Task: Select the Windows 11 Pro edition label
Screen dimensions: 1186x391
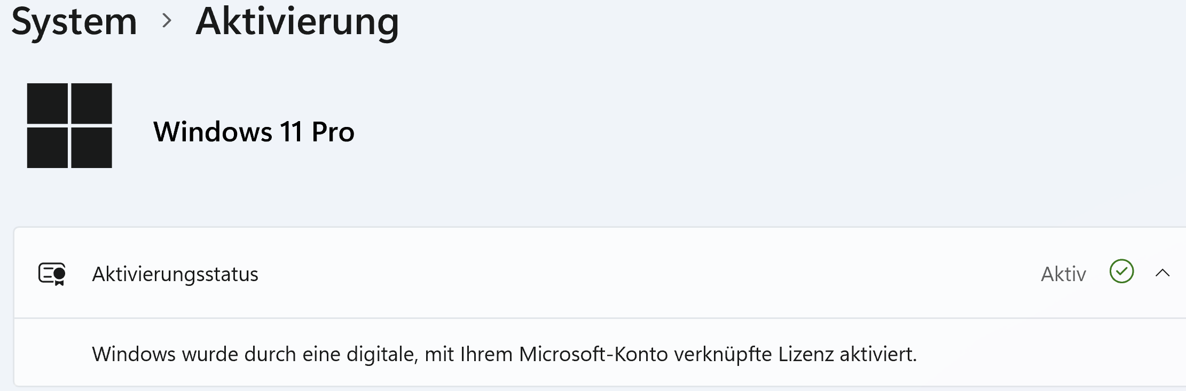Action: click(254, 132)
